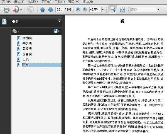Click the page number field showing 281
Viewport: 167px width, 134px height.
[x=60, y=9]
